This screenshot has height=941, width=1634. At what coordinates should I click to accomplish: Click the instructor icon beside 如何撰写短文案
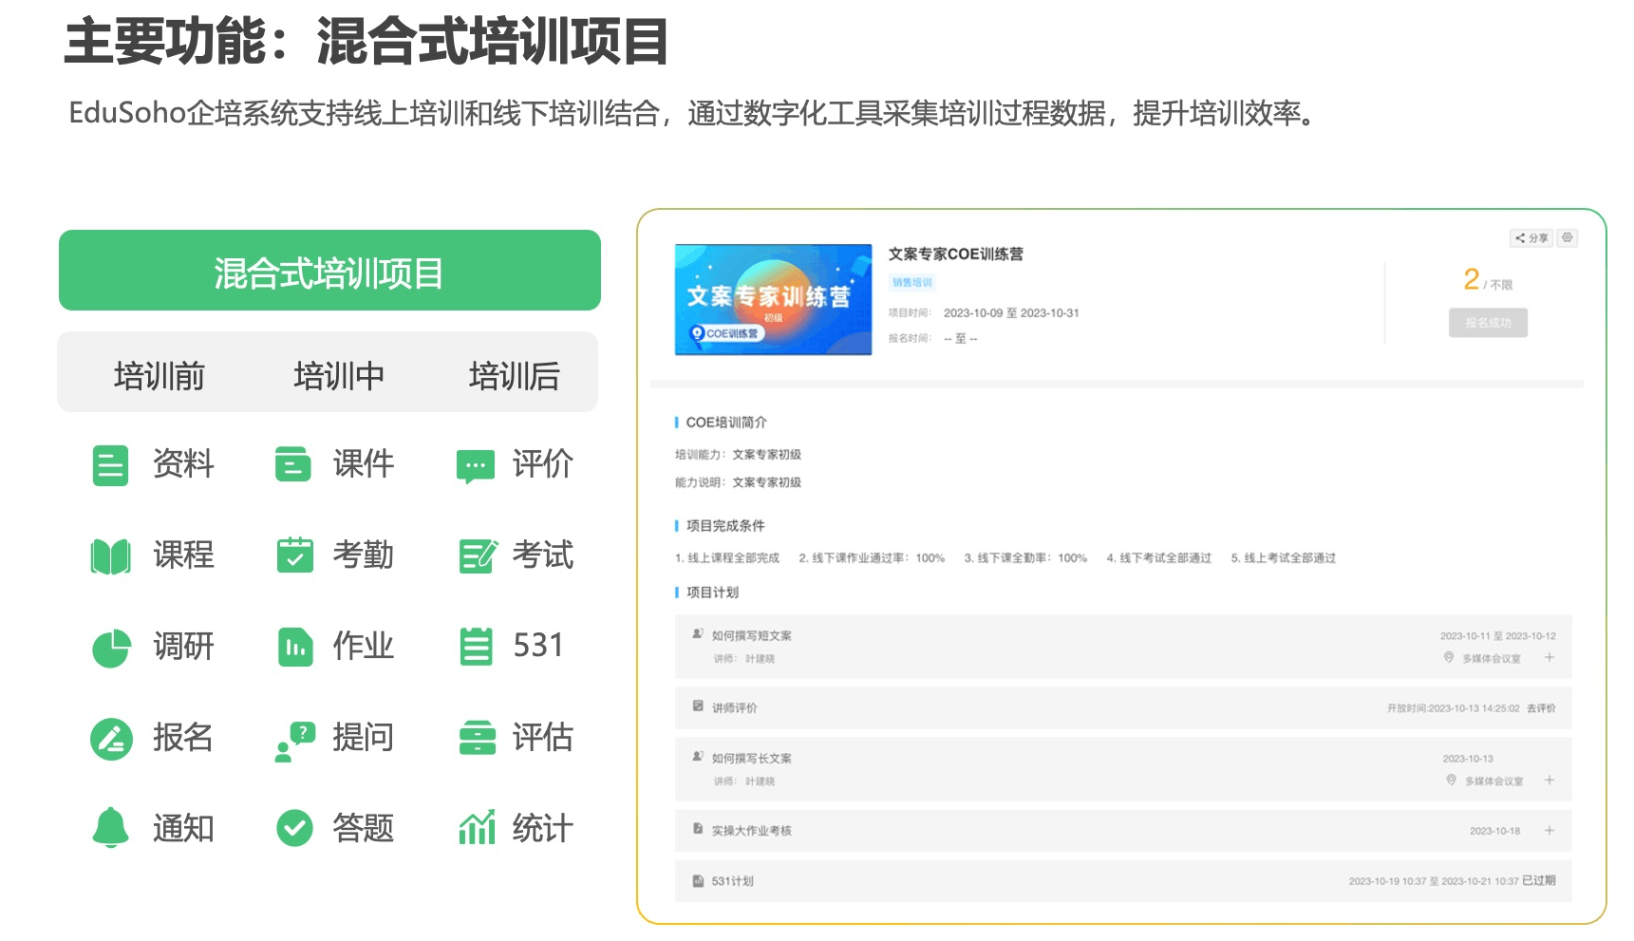coord(698,633)
